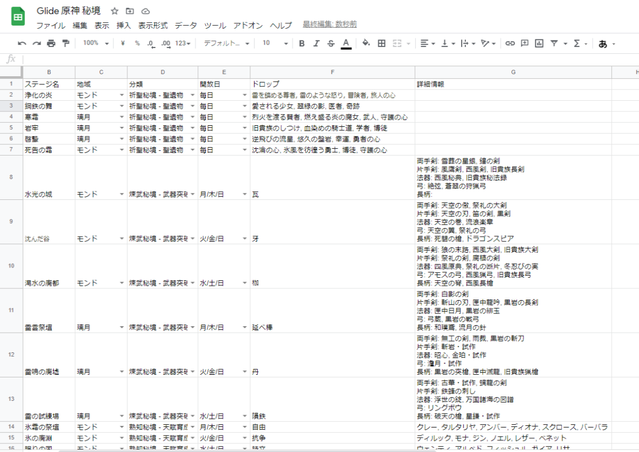639x452 pixels.
Task: Select the cell 銅鉄の舞
Action: [x=49, y=106]
